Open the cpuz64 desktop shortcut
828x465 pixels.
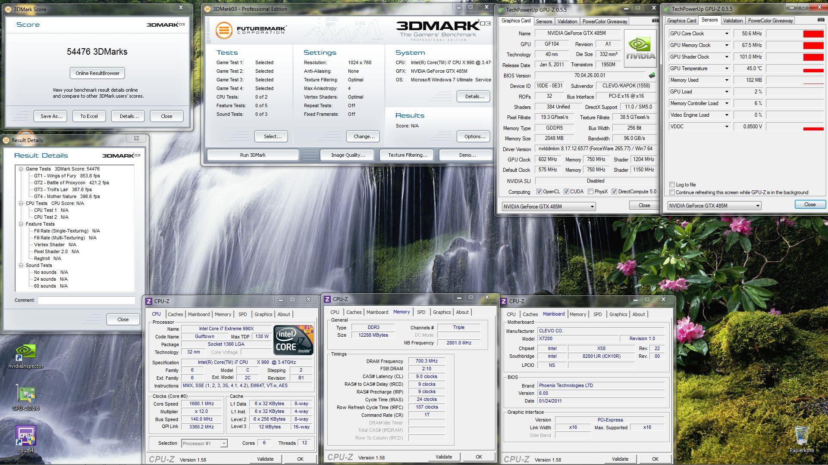coord(25,439)
